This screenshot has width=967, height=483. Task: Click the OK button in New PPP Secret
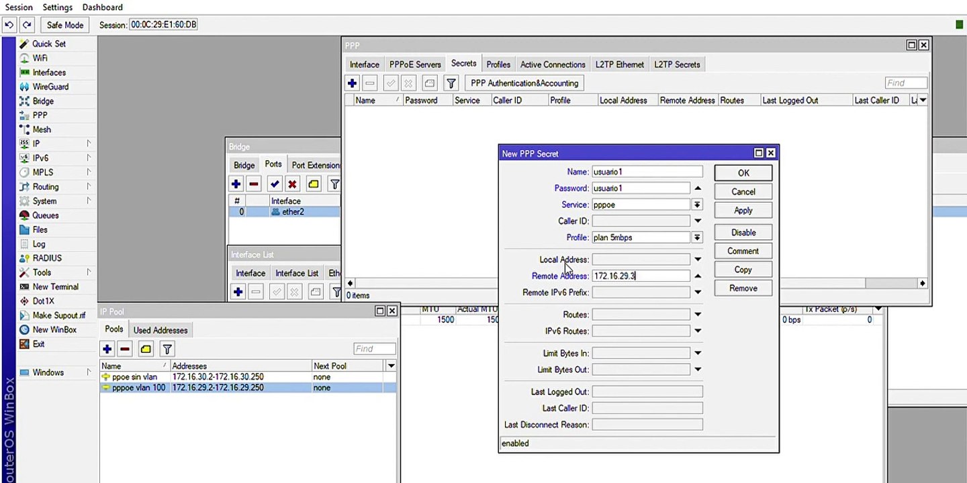(743, 173)
